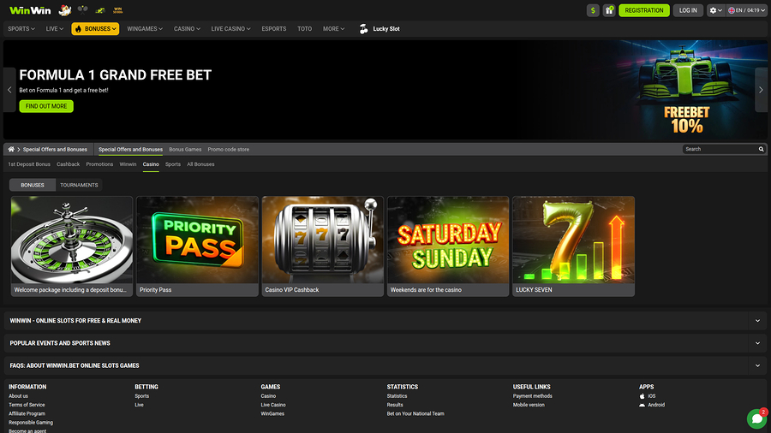This screenshot has width=771, height=433.
Task: Expand Popular Events and Sports News
Action: tap(385, 343)
